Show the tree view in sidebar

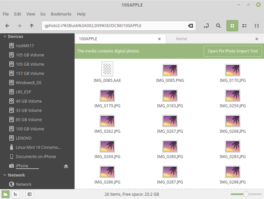[x=15, y=194]
